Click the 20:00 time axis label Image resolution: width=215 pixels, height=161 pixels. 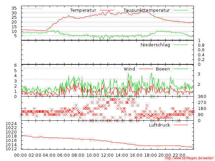pos(165,155)
